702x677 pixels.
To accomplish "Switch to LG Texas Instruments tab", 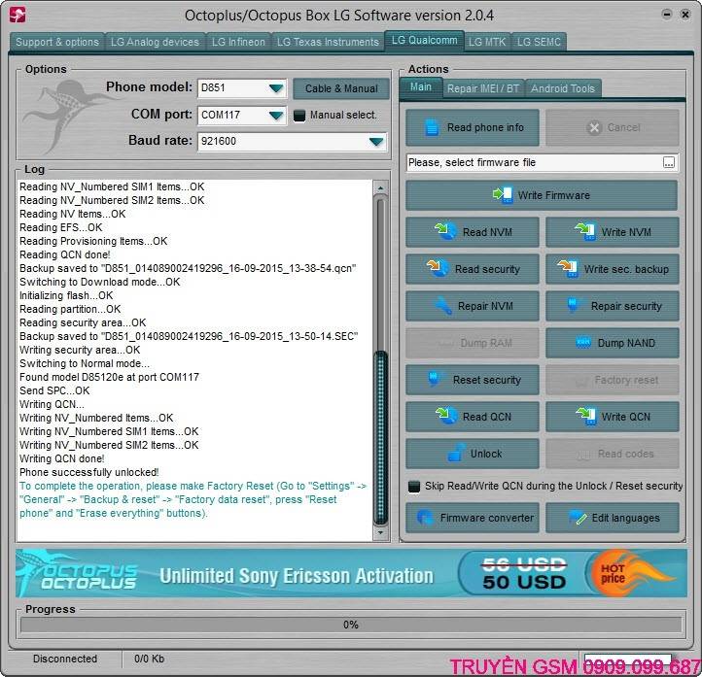I will [x=328, y=42].
